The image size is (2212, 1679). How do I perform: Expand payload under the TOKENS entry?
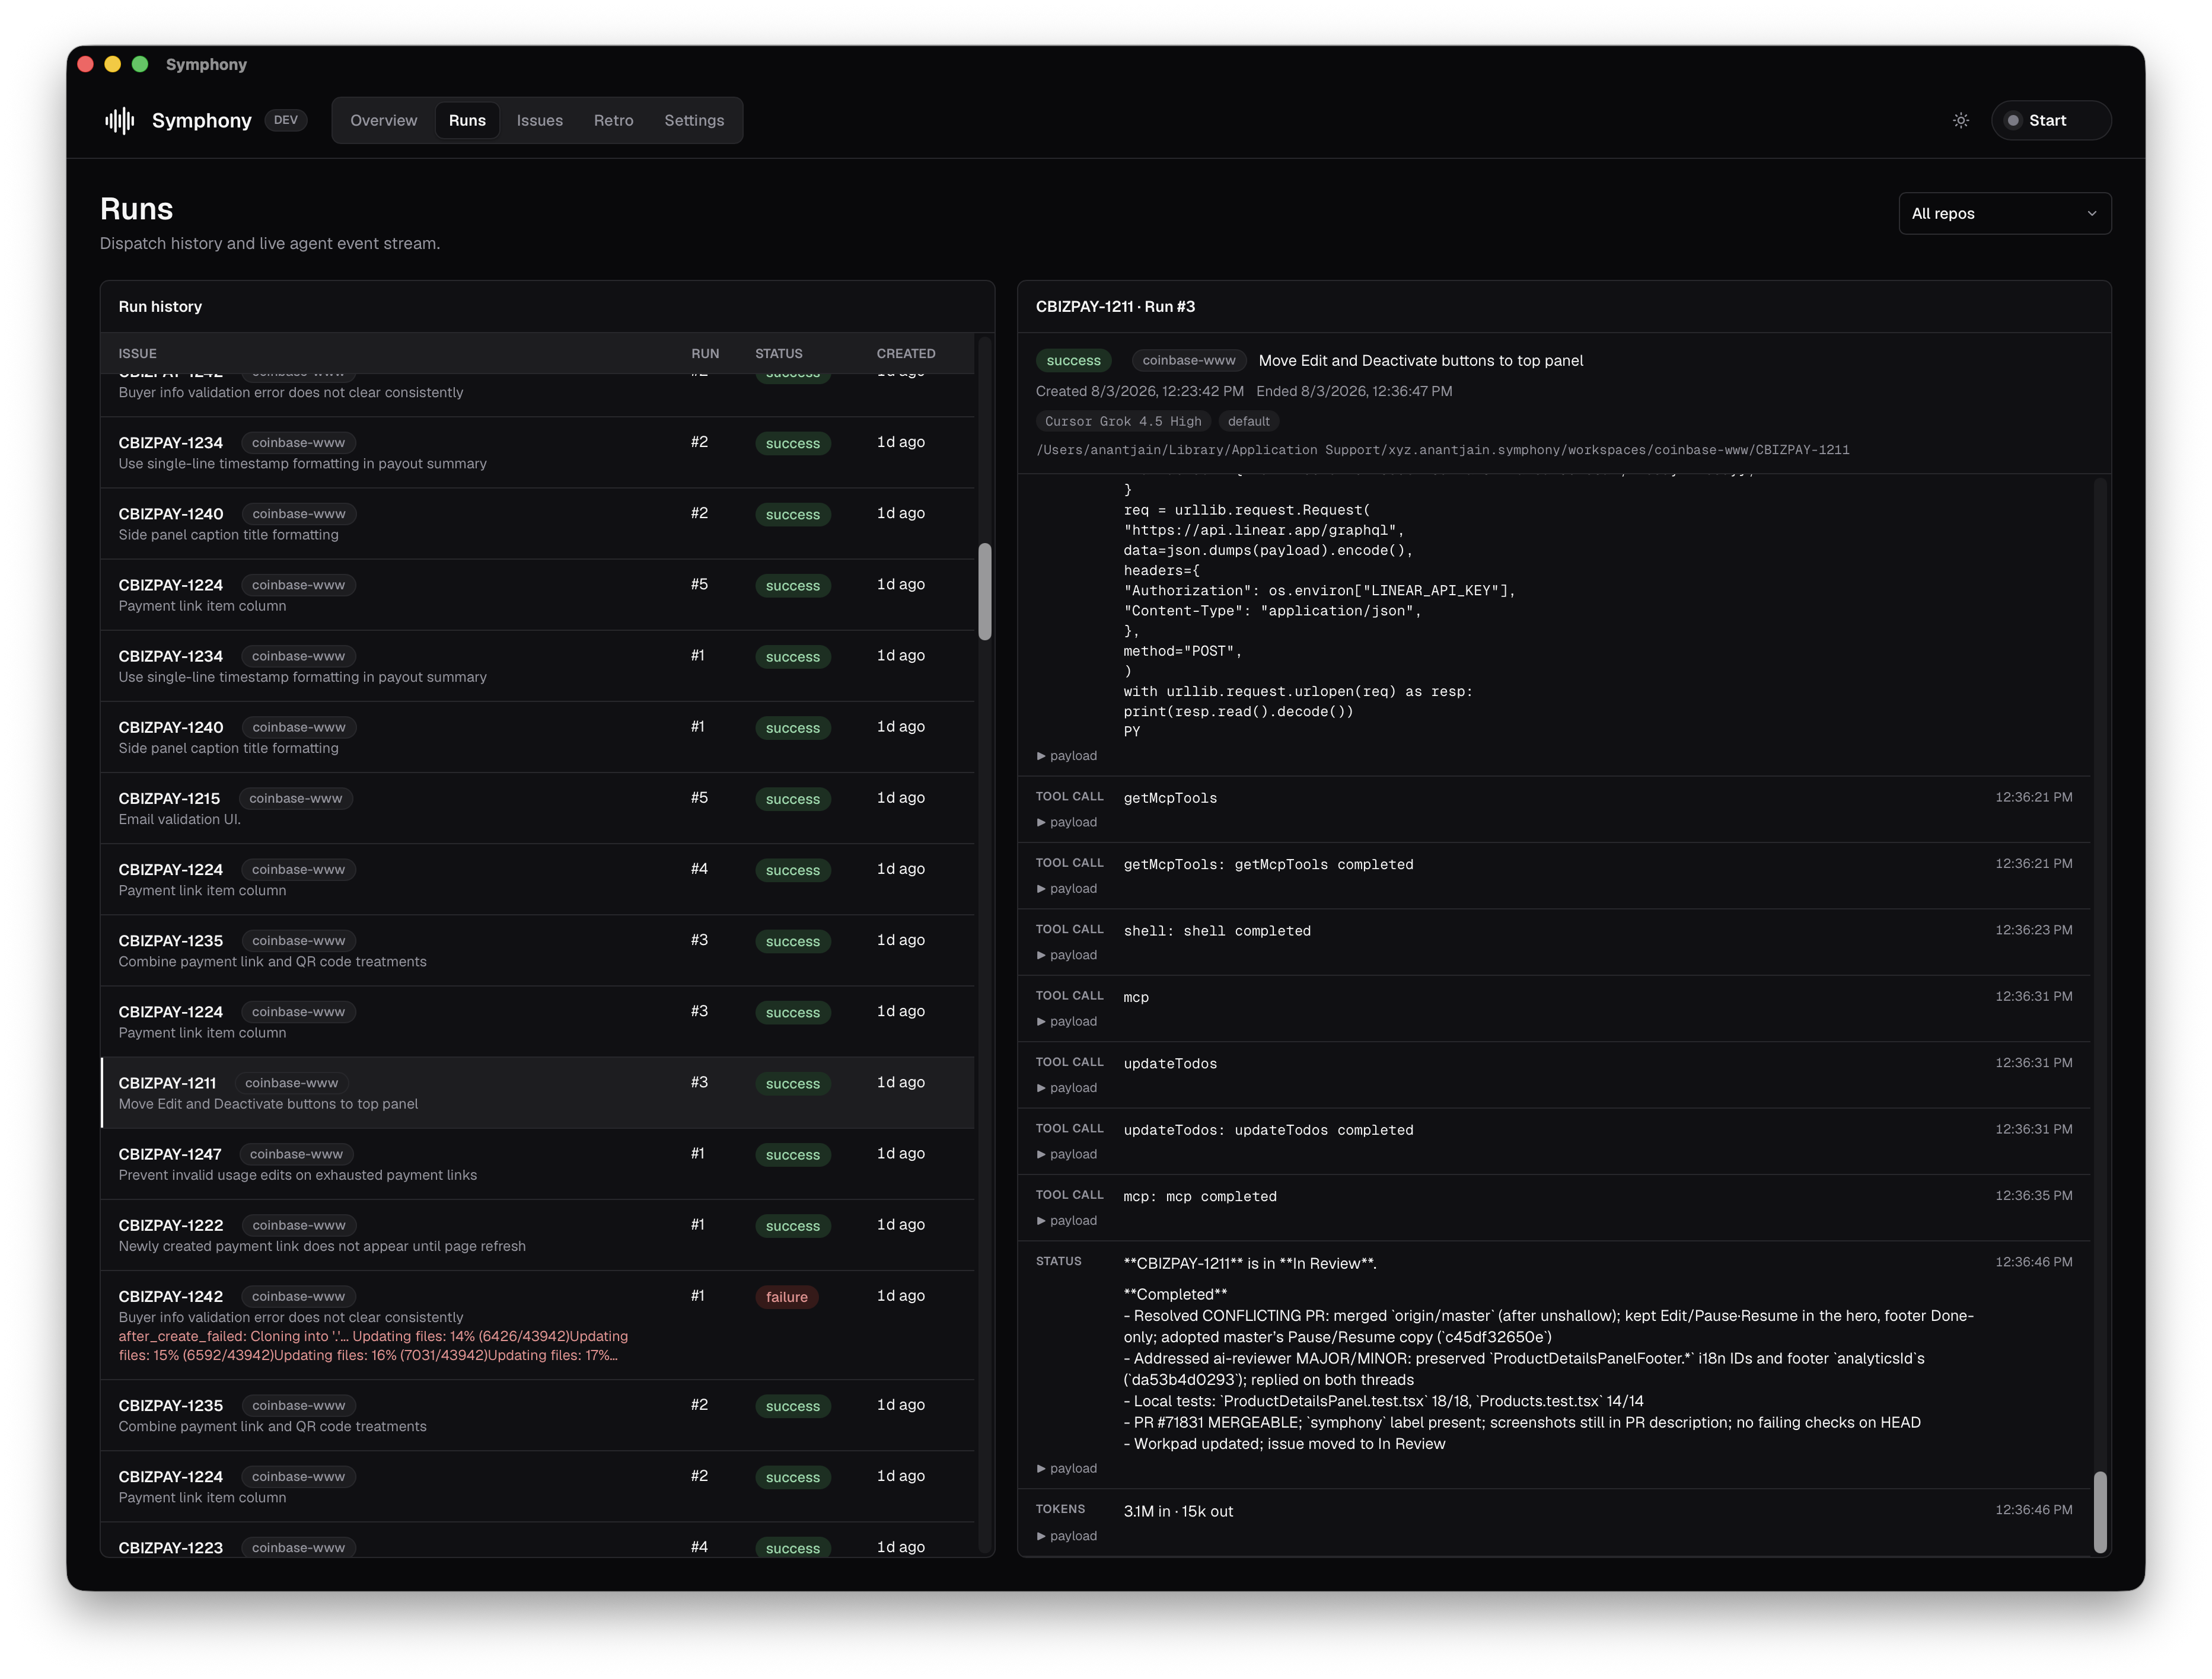pos(1067,1535)
